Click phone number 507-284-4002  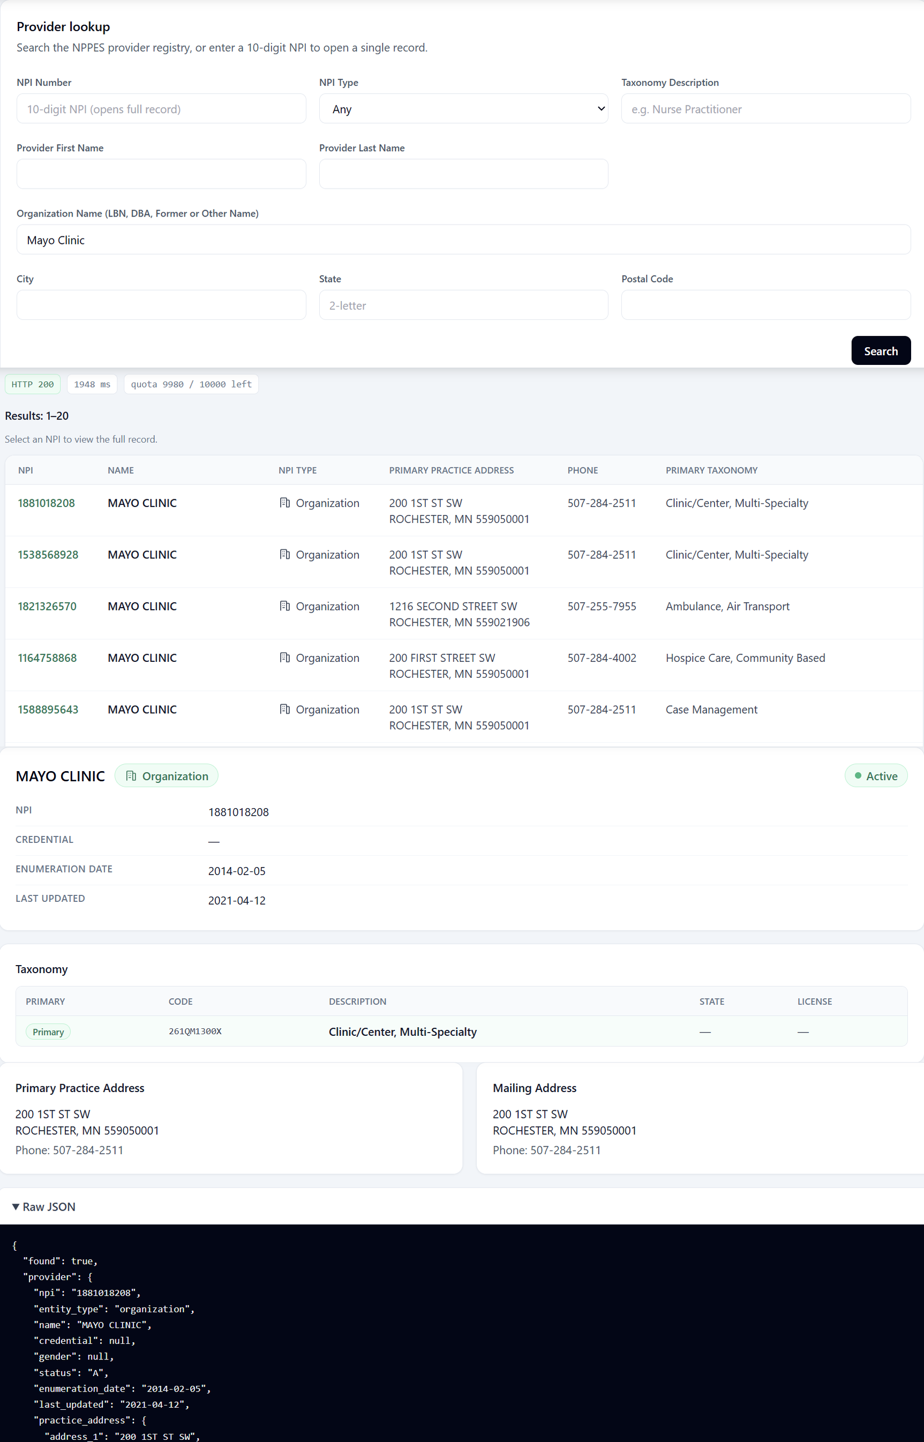pyautogui.click(x=602, y=658)
